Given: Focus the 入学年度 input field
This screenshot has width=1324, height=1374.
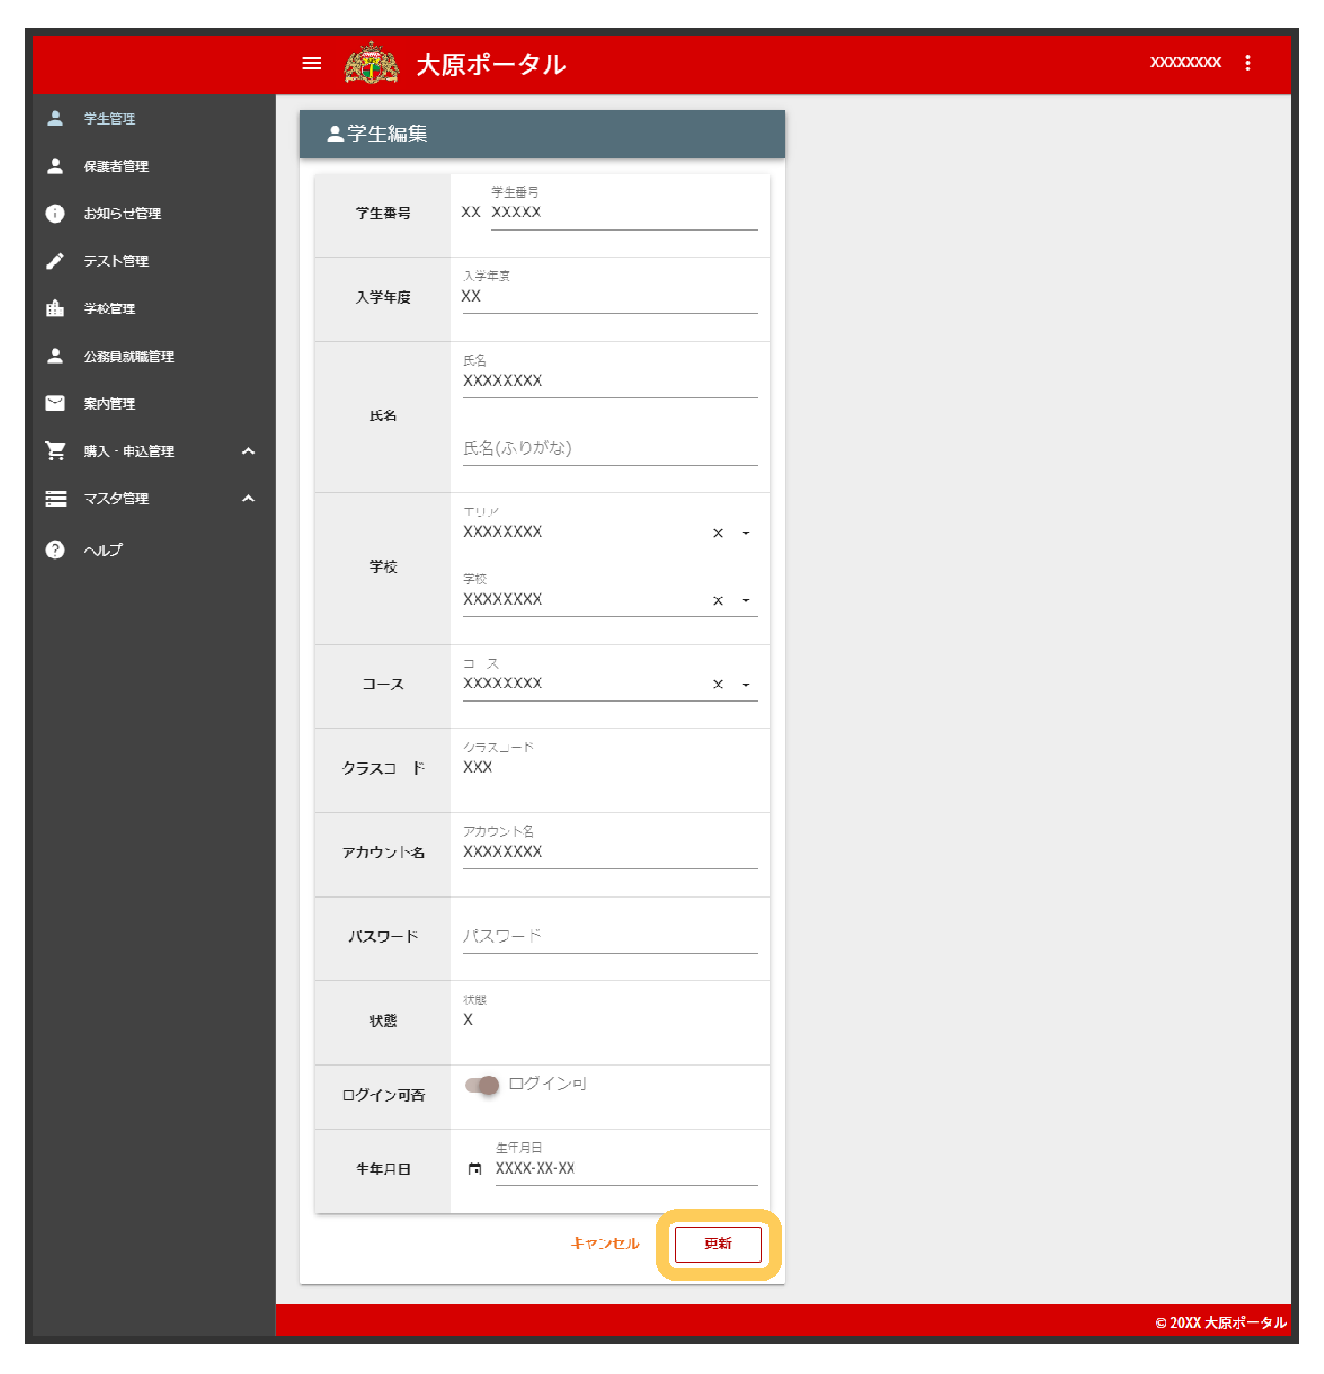Looking at the screenshot, I should tap(610, 297).
